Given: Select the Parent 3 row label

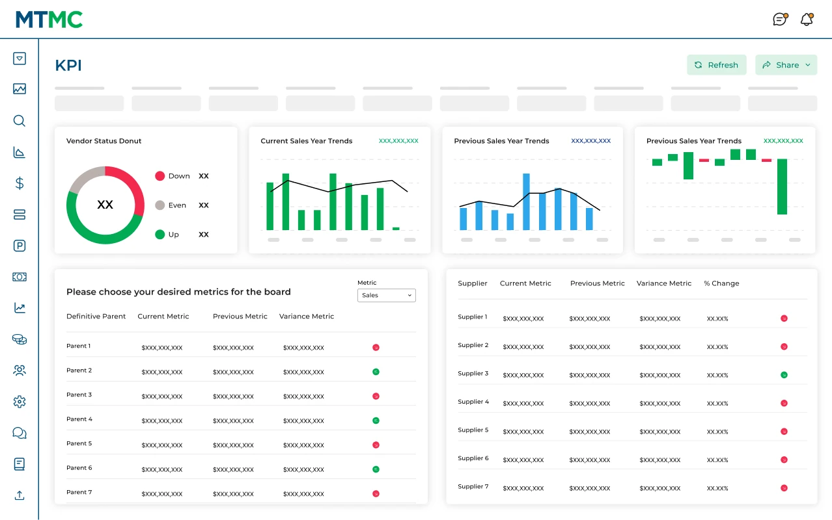Looking at the screenshot, I should click(x=79, y=395).
